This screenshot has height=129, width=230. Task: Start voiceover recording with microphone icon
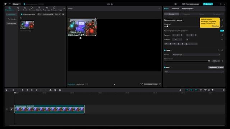coord(180,90)
